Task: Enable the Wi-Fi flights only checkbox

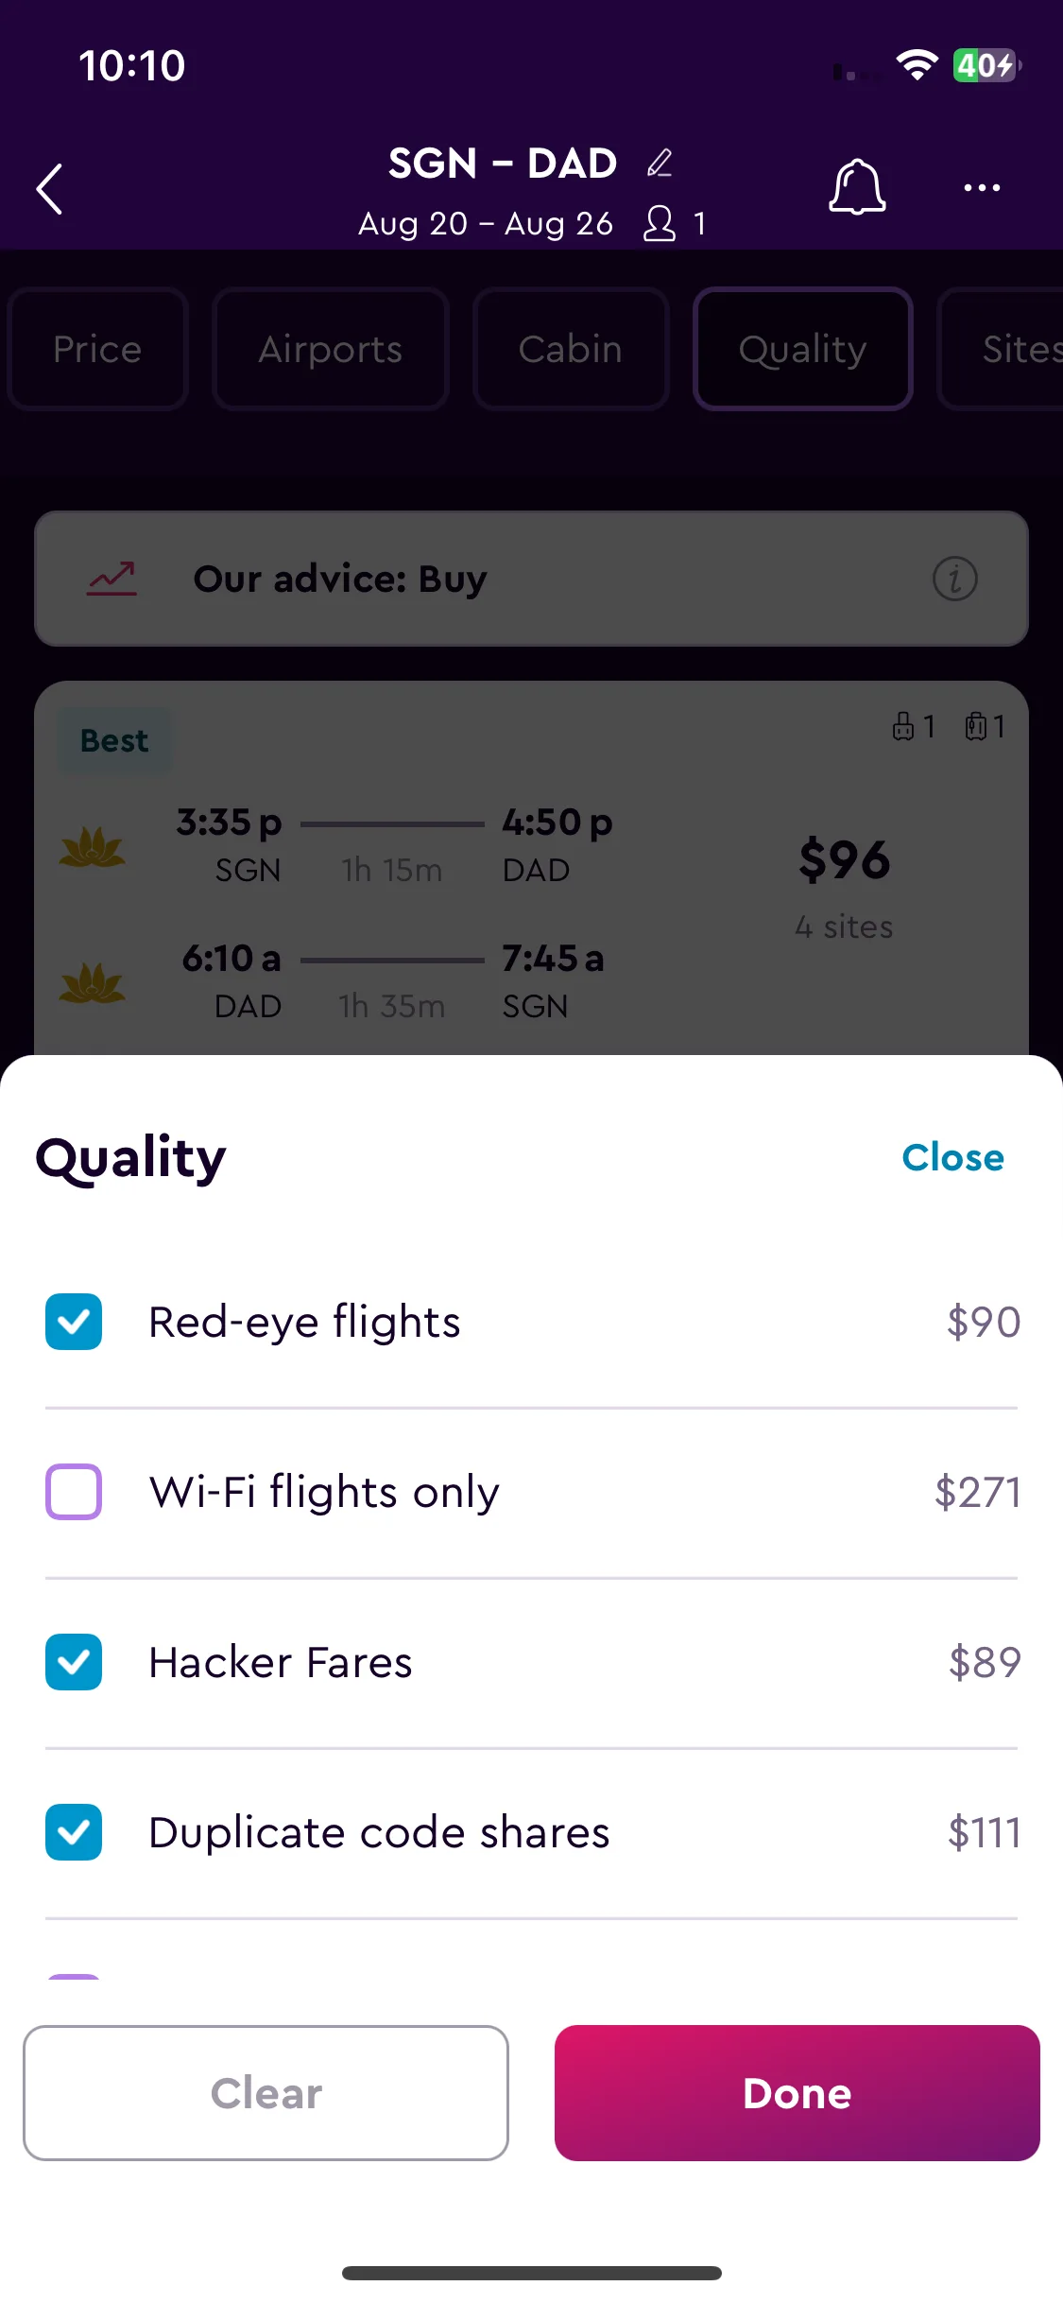Action: 74,1492
